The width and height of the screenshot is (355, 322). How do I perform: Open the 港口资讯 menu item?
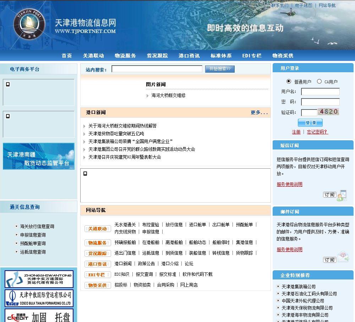point(189,56)
